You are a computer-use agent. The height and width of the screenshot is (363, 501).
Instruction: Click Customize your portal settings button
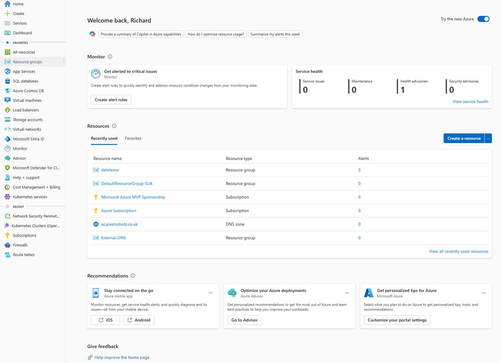point(397,320)
